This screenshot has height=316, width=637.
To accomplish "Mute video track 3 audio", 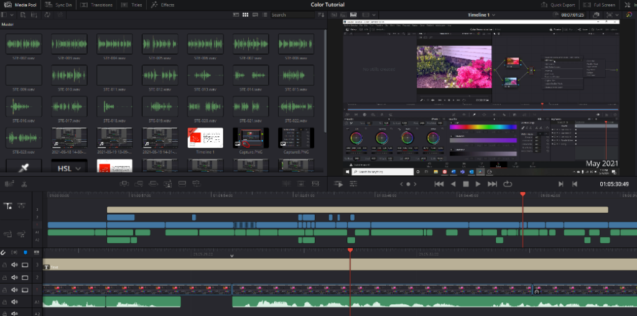I will 15,265.
